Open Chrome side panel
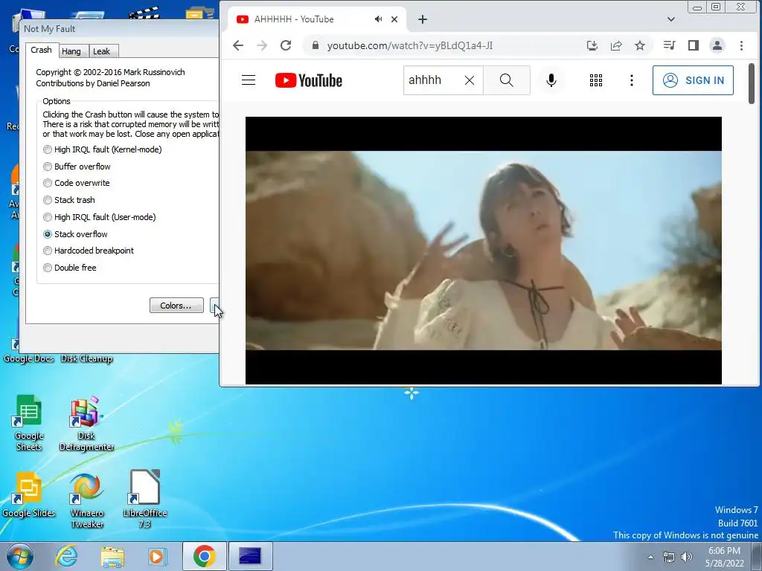Screen dimensions: 762x571 [x=694, y=45]
